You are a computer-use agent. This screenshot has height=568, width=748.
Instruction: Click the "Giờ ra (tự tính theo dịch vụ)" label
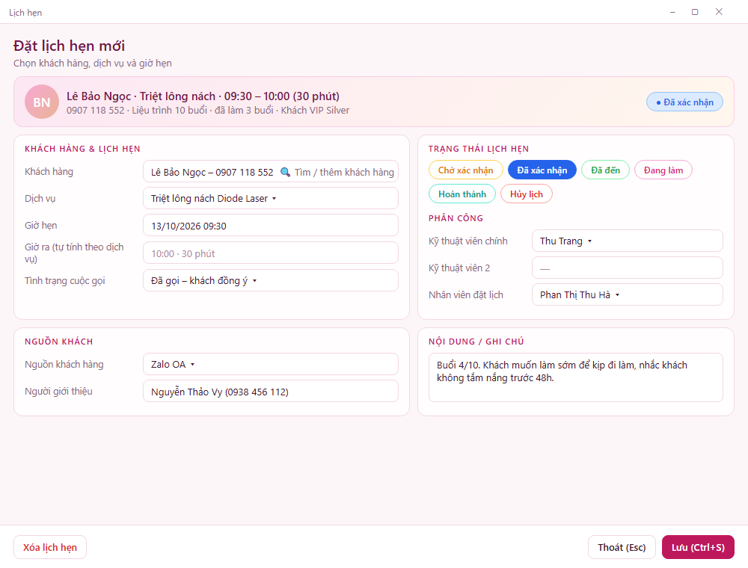[74, 253]
